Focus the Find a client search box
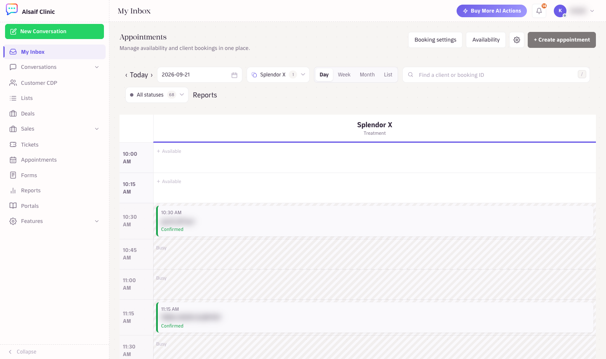 496,75
